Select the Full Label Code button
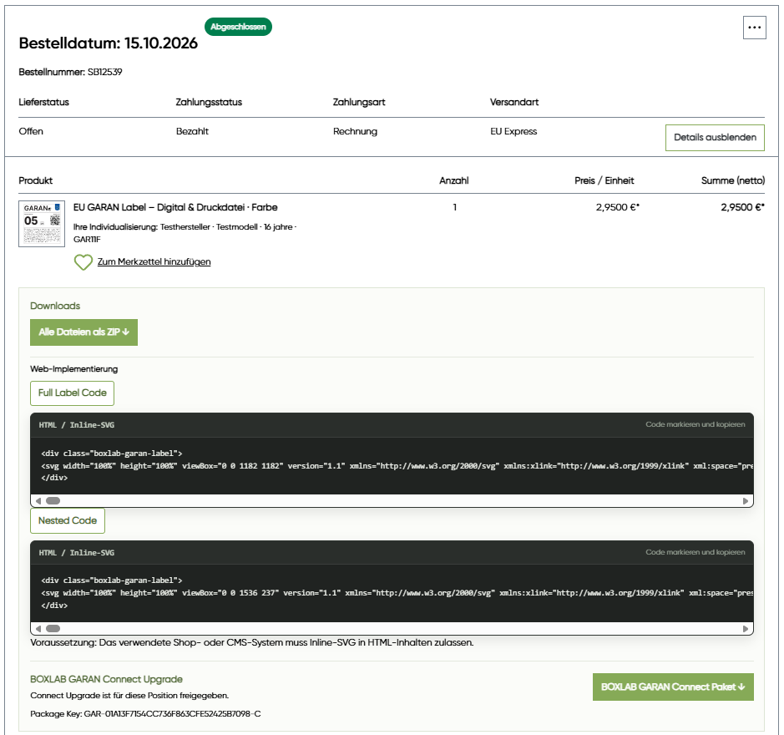Image resolution: width=784 pixels, height=735 pixels. point(72,393)
